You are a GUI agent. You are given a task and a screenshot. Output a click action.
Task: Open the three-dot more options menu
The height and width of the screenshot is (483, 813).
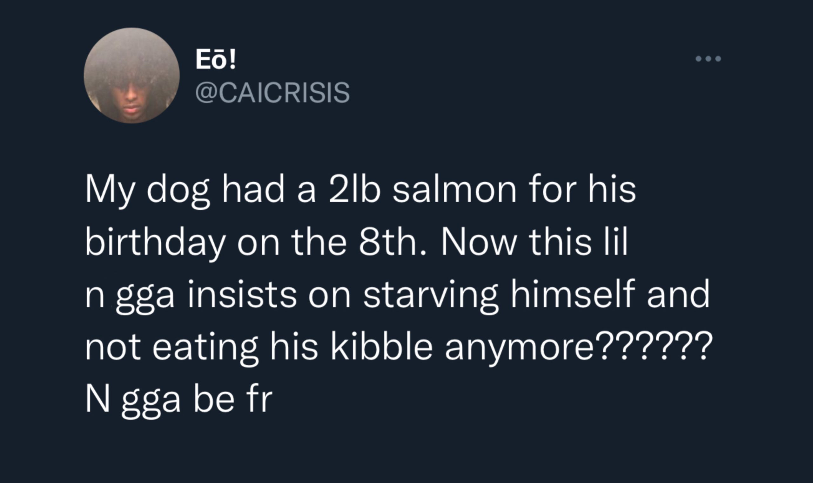pyautogui.click(x=709, y=59)
